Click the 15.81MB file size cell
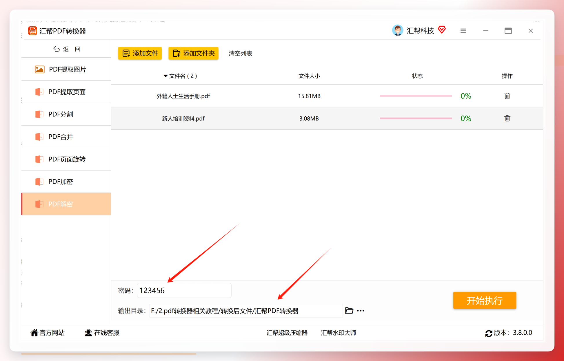Screen dimensions: 564x361 tap(309, 96)
